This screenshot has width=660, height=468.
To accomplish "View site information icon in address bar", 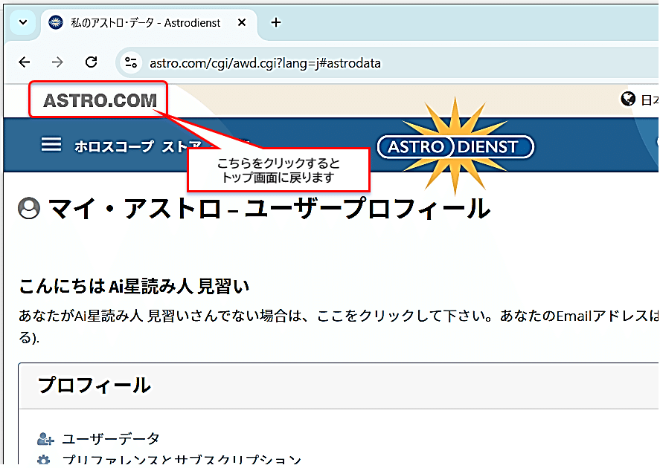I will coord(131,63).
